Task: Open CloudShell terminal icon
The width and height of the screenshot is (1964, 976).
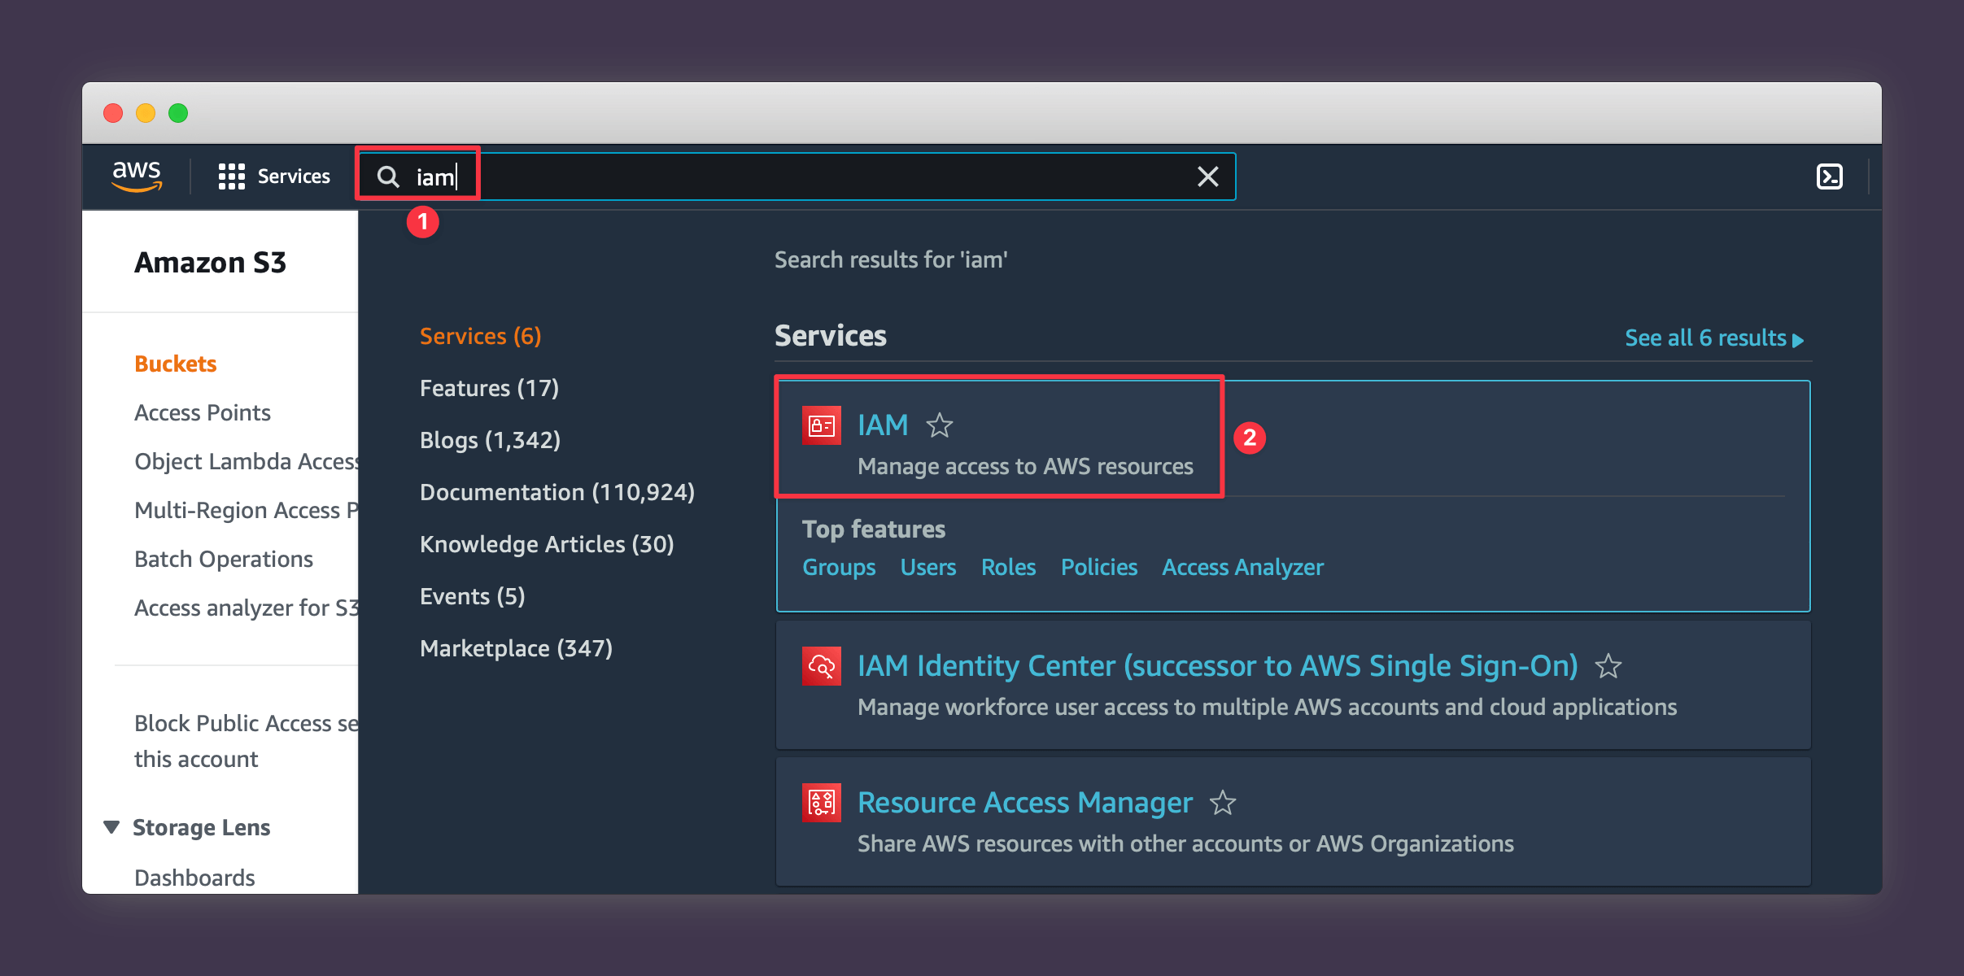Action: pyautogui.click(x=1829, y=176)
